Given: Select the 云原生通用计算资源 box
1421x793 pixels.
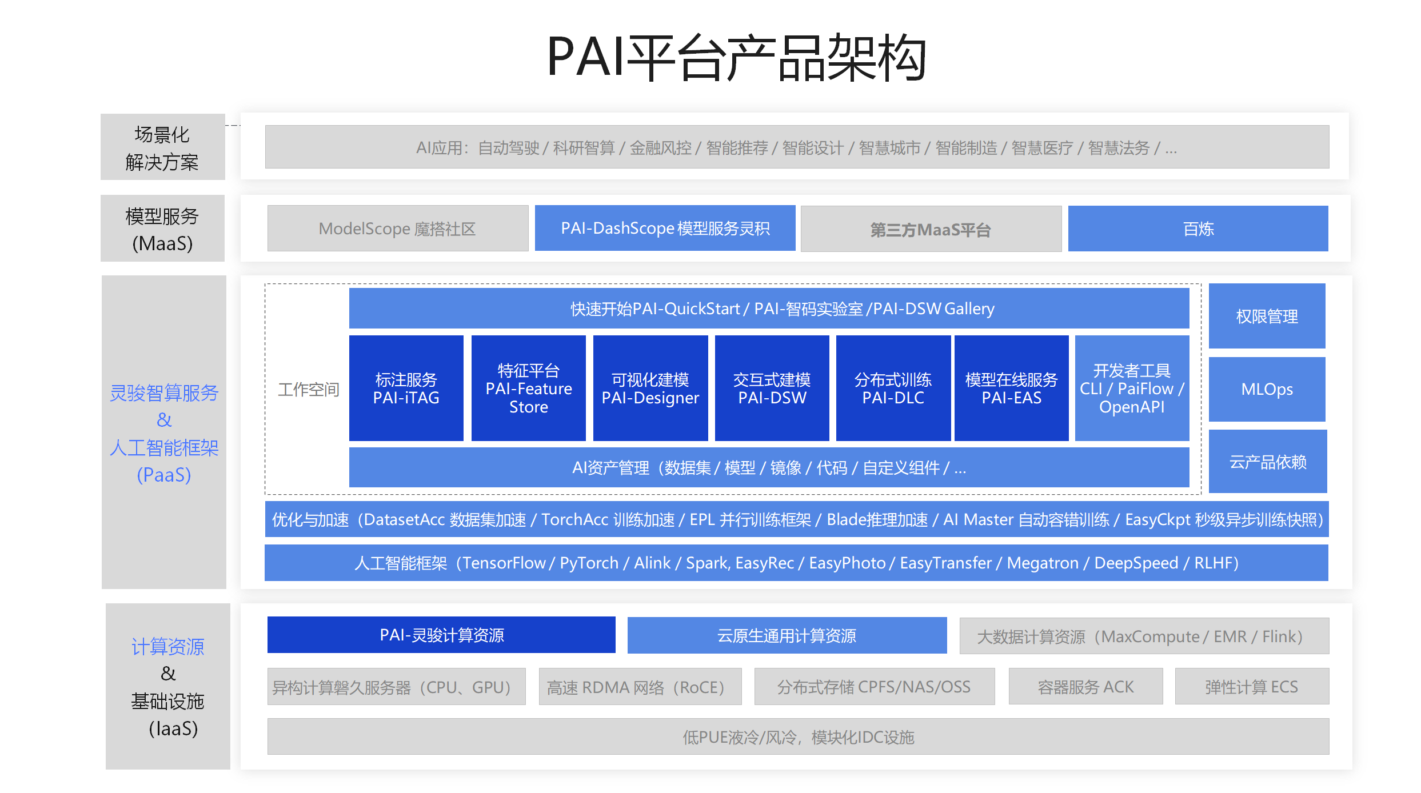Looking at the screenshot, I should coord(787,635).
